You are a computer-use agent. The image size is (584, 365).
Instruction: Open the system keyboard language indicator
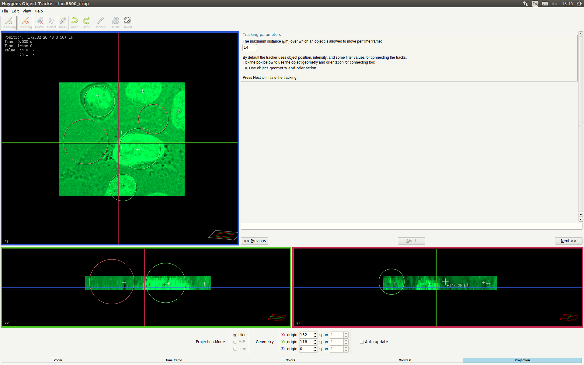coord(535,4)
